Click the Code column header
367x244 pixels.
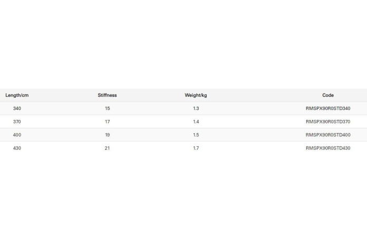[328, 95]
